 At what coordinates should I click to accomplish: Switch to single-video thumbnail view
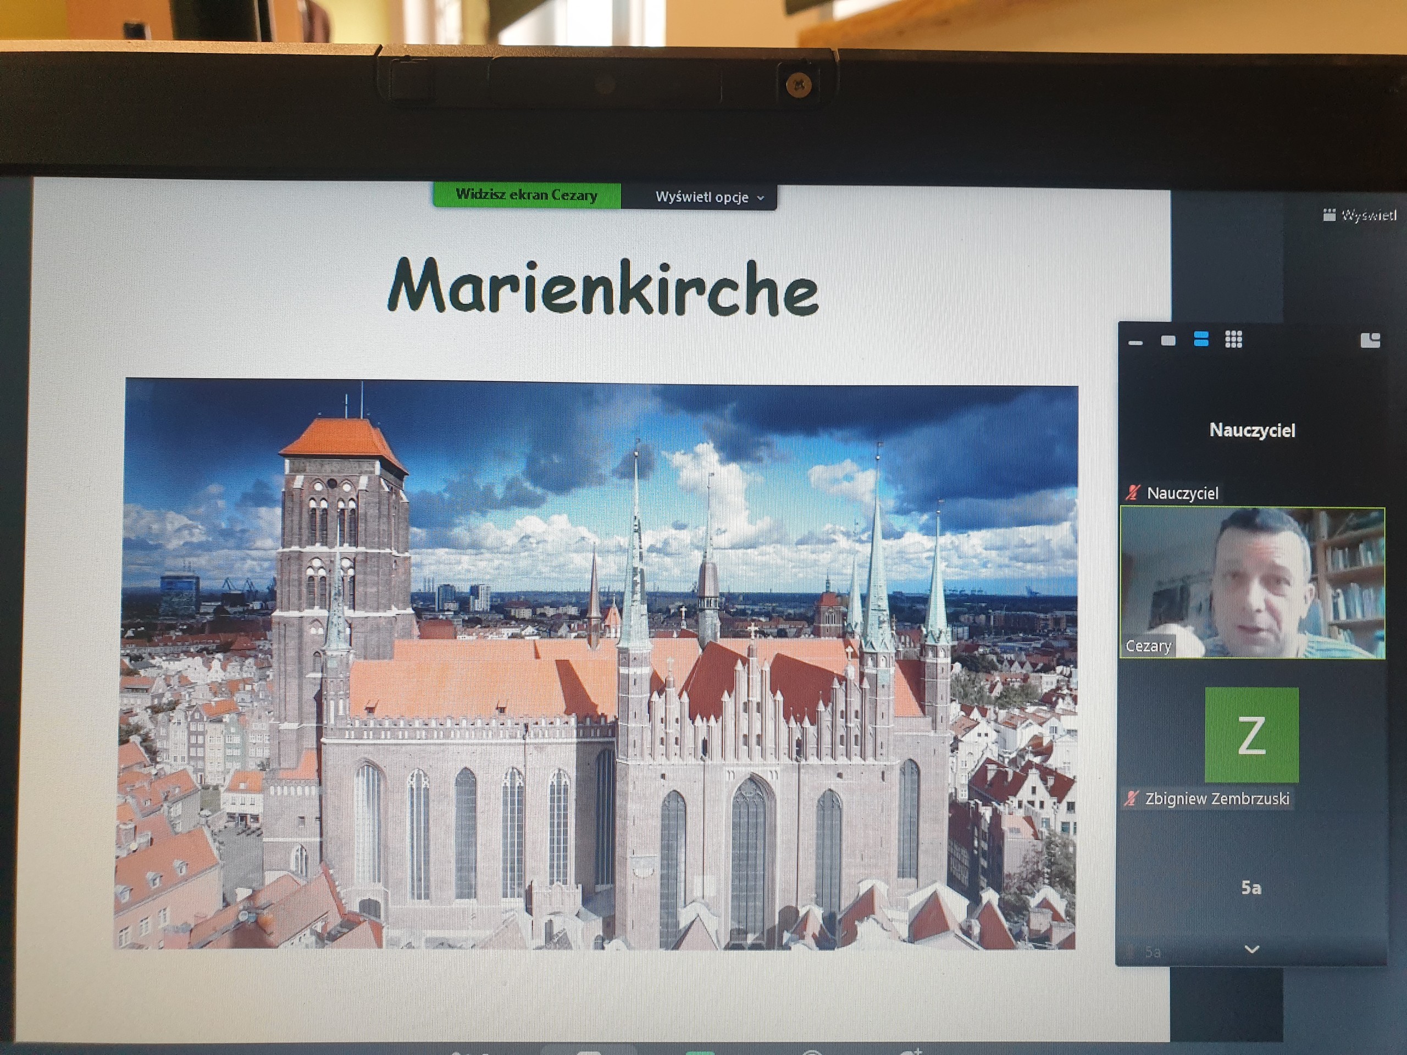click(x=1168, y=341)
